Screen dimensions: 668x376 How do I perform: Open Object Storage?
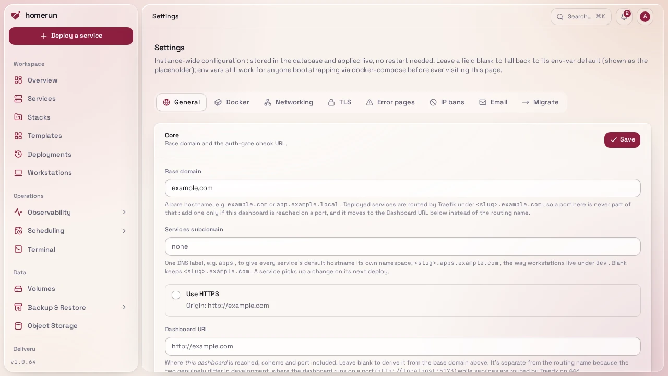71,326
